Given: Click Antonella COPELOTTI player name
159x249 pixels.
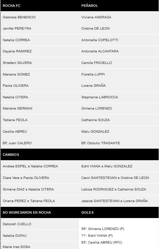Looking at the screenshot, I should 100,40.
